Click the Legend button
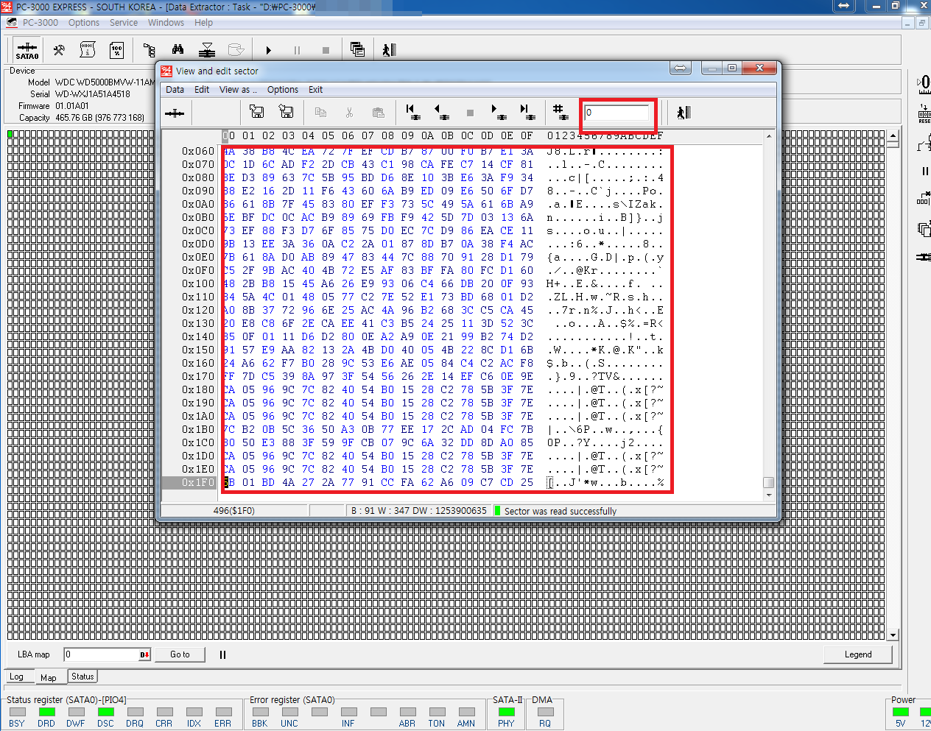931x731 pixels. tap(858, 654)
